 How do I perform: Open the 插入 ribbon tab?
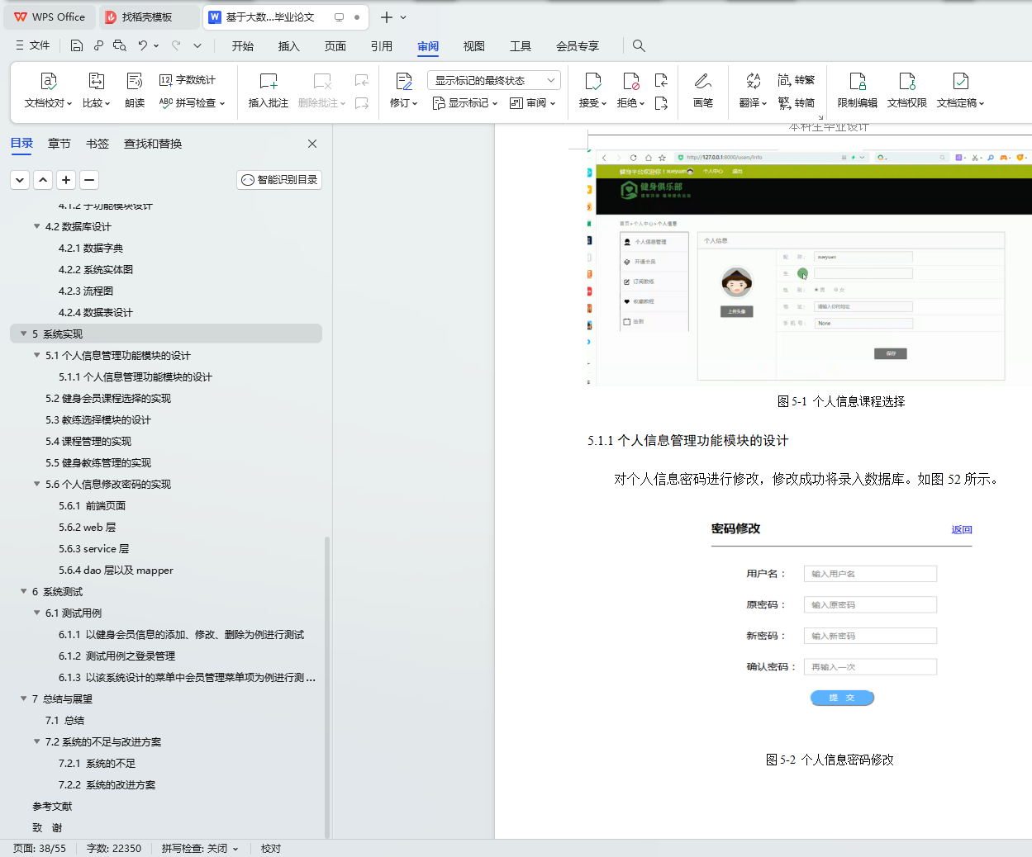(289, 46)
